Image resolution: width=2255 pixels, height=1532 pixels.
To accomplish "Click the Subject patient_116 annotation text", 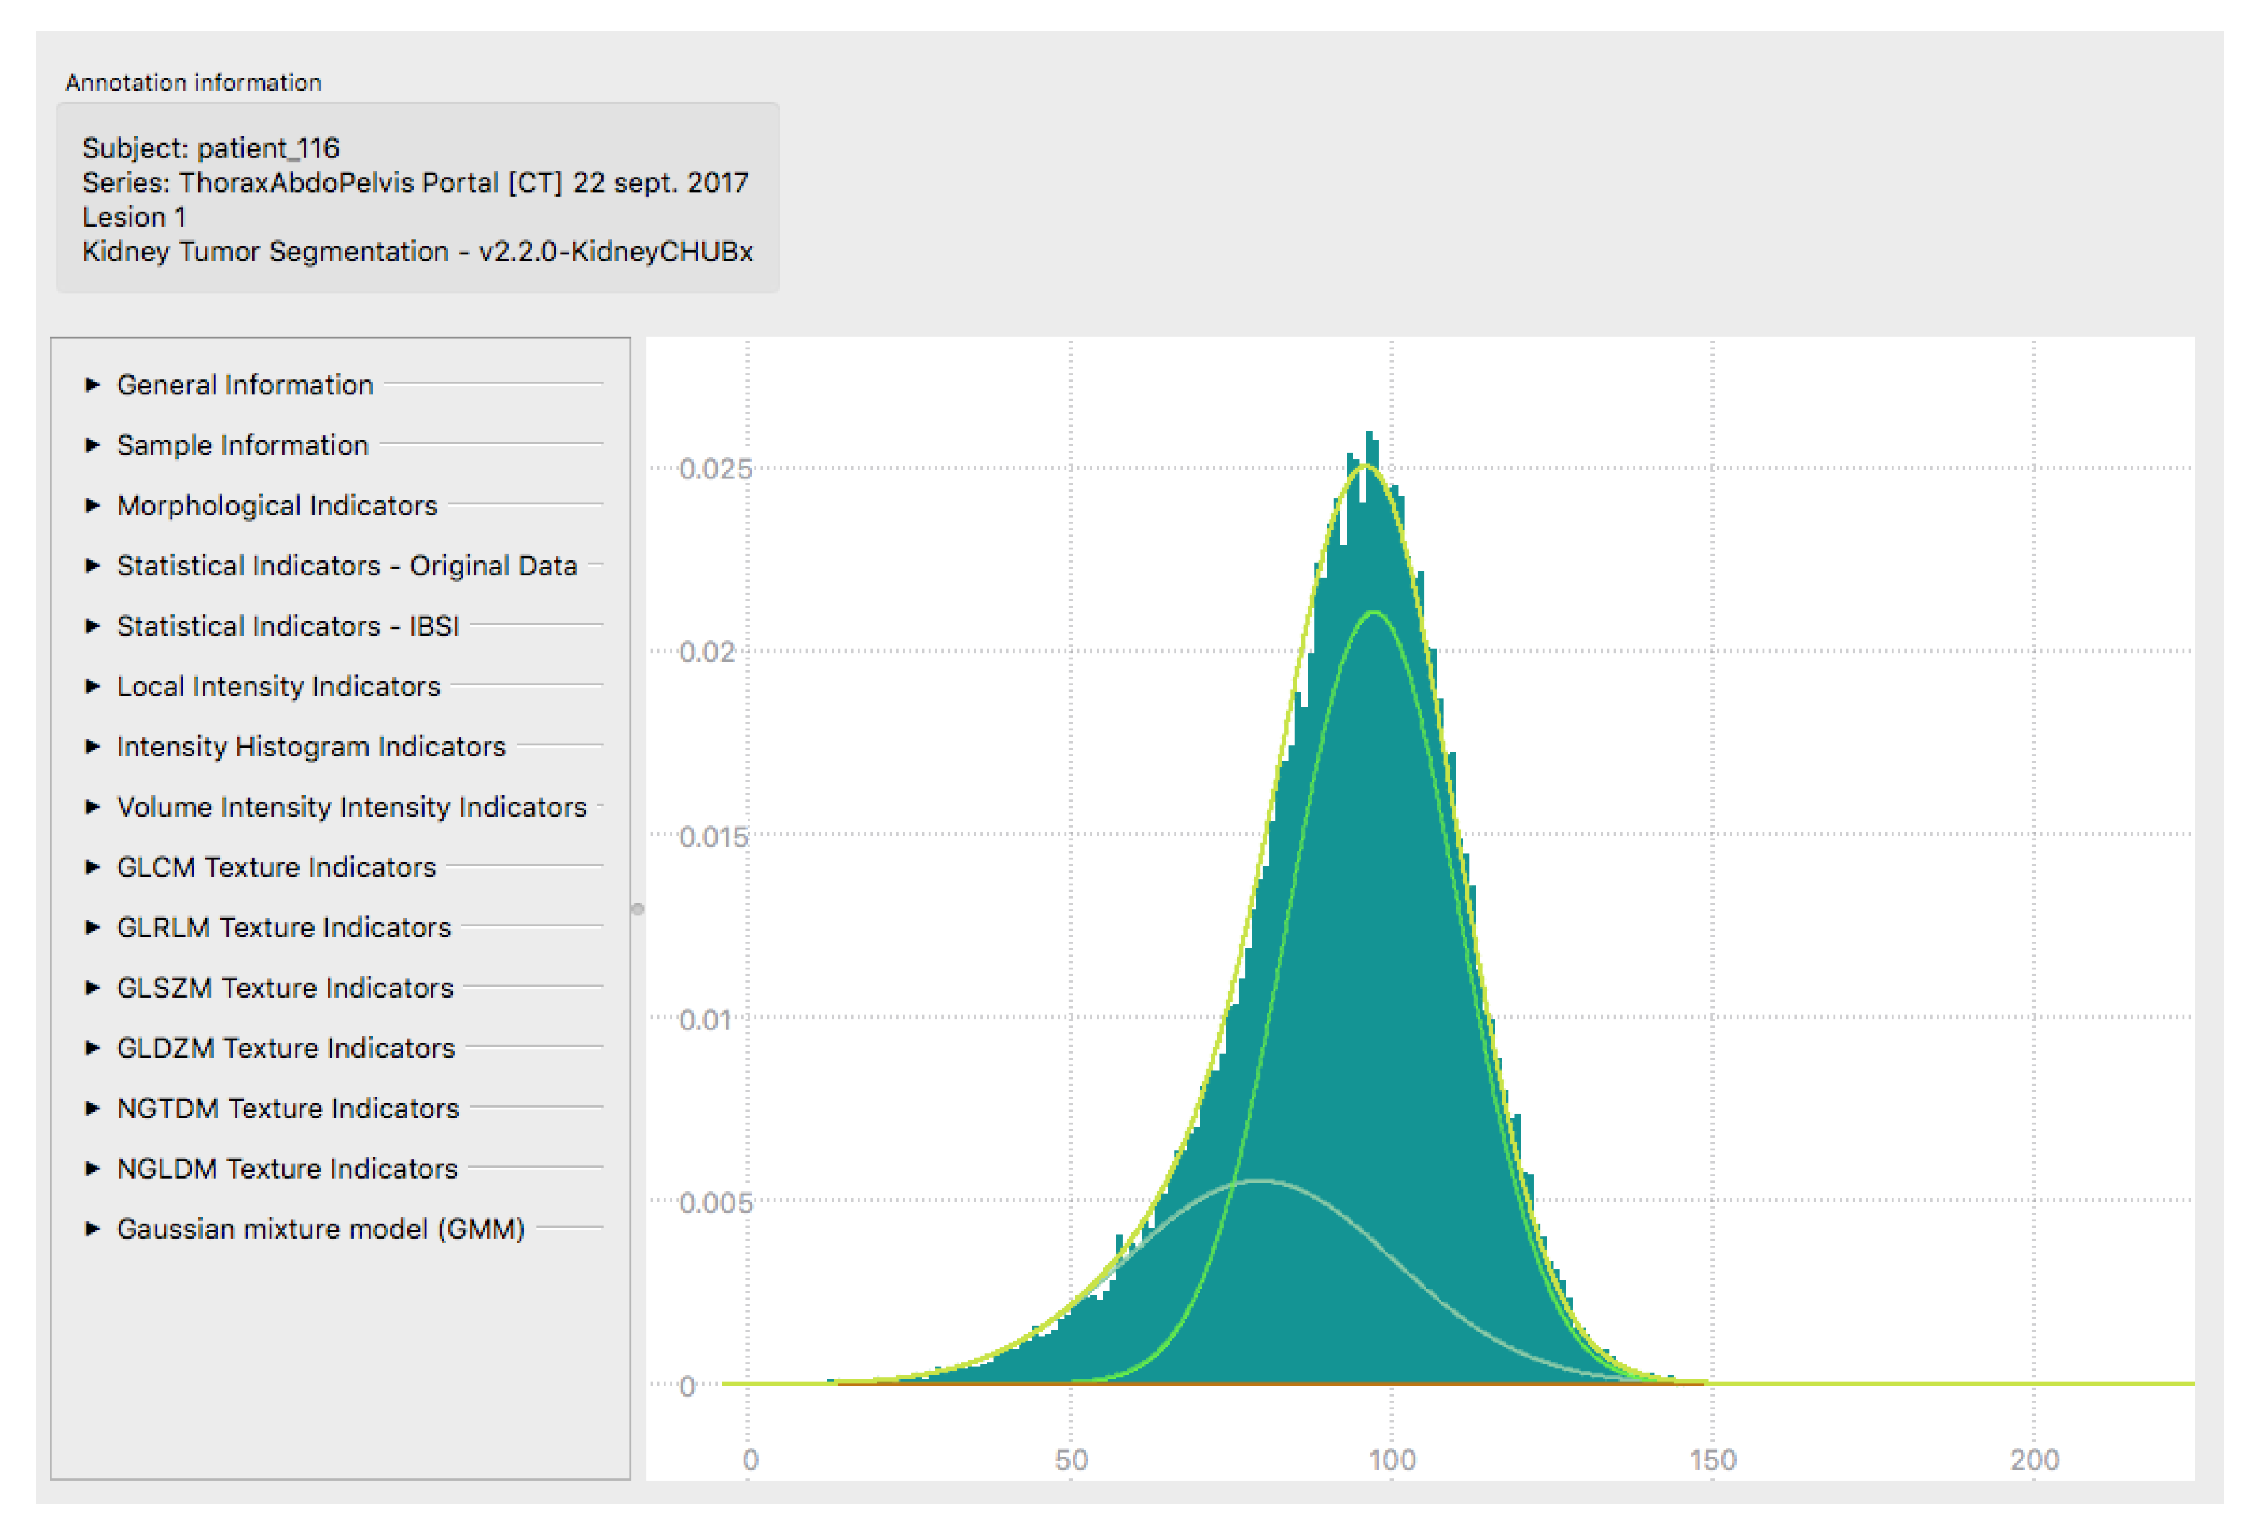I will [x=211, y=149].
